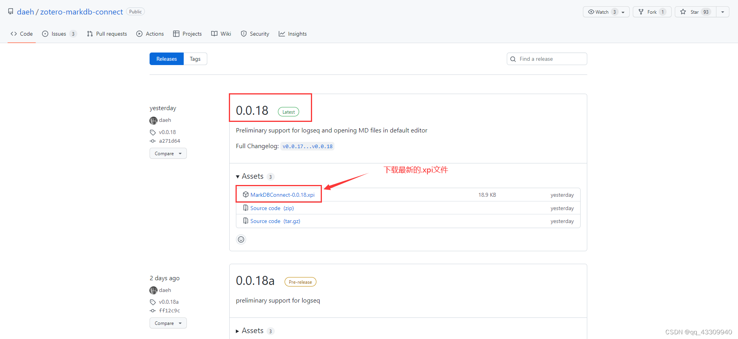
Task: Click the daeh author name under yesterday
Action: (165, 120)
